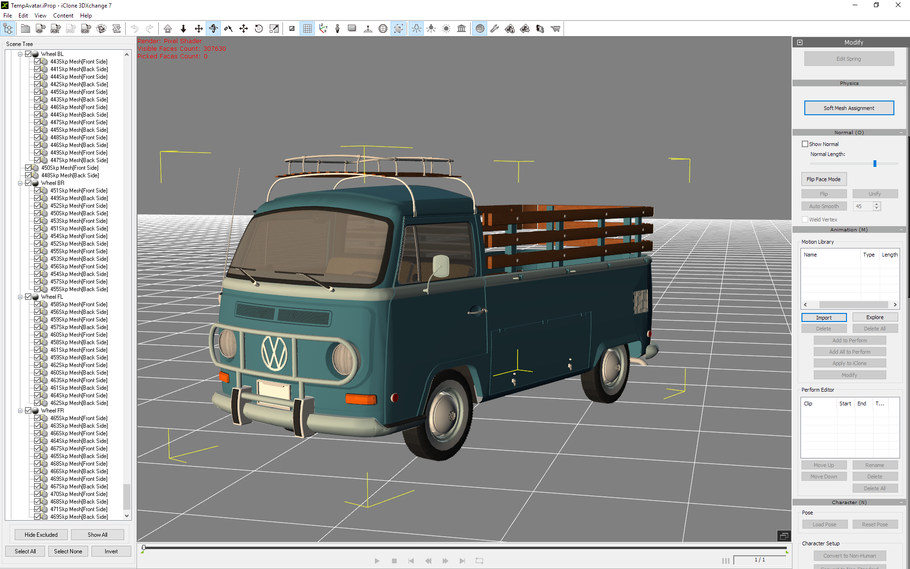Collapse the Animation (M) section header

tap(849, 229)
